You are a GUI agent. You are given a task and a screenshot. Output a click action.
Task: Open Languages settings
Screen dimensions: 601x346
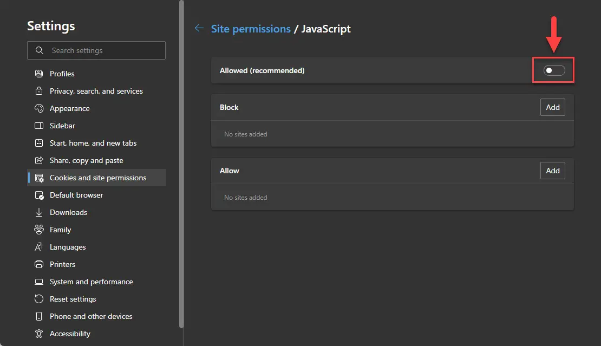click(96, 247)
